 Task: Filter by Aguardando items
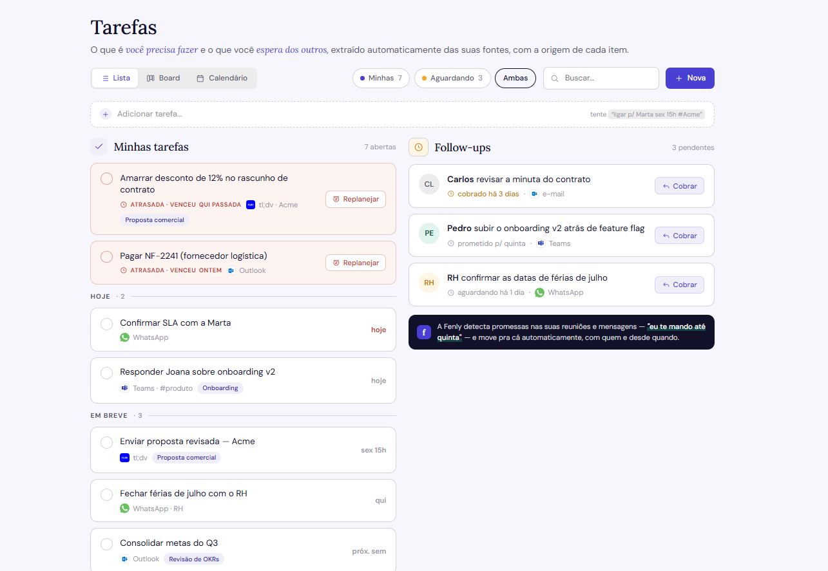(452, 78)
